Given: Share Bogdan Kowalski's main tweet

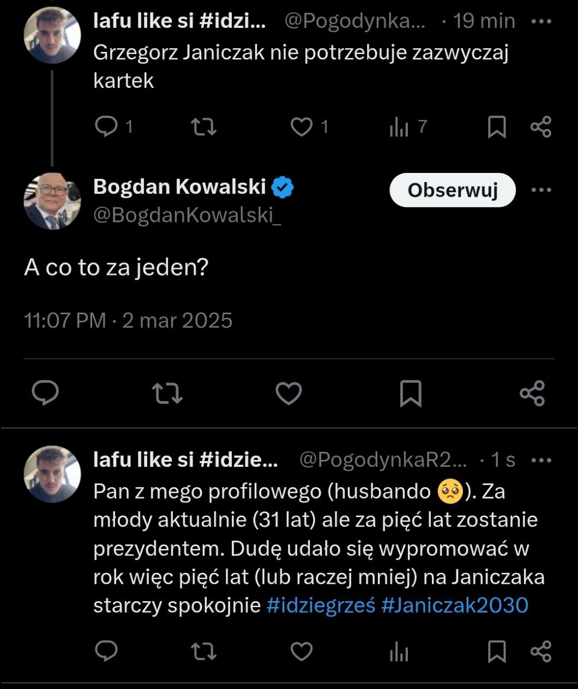Looking at the screenshot, I should click(532, 393).
